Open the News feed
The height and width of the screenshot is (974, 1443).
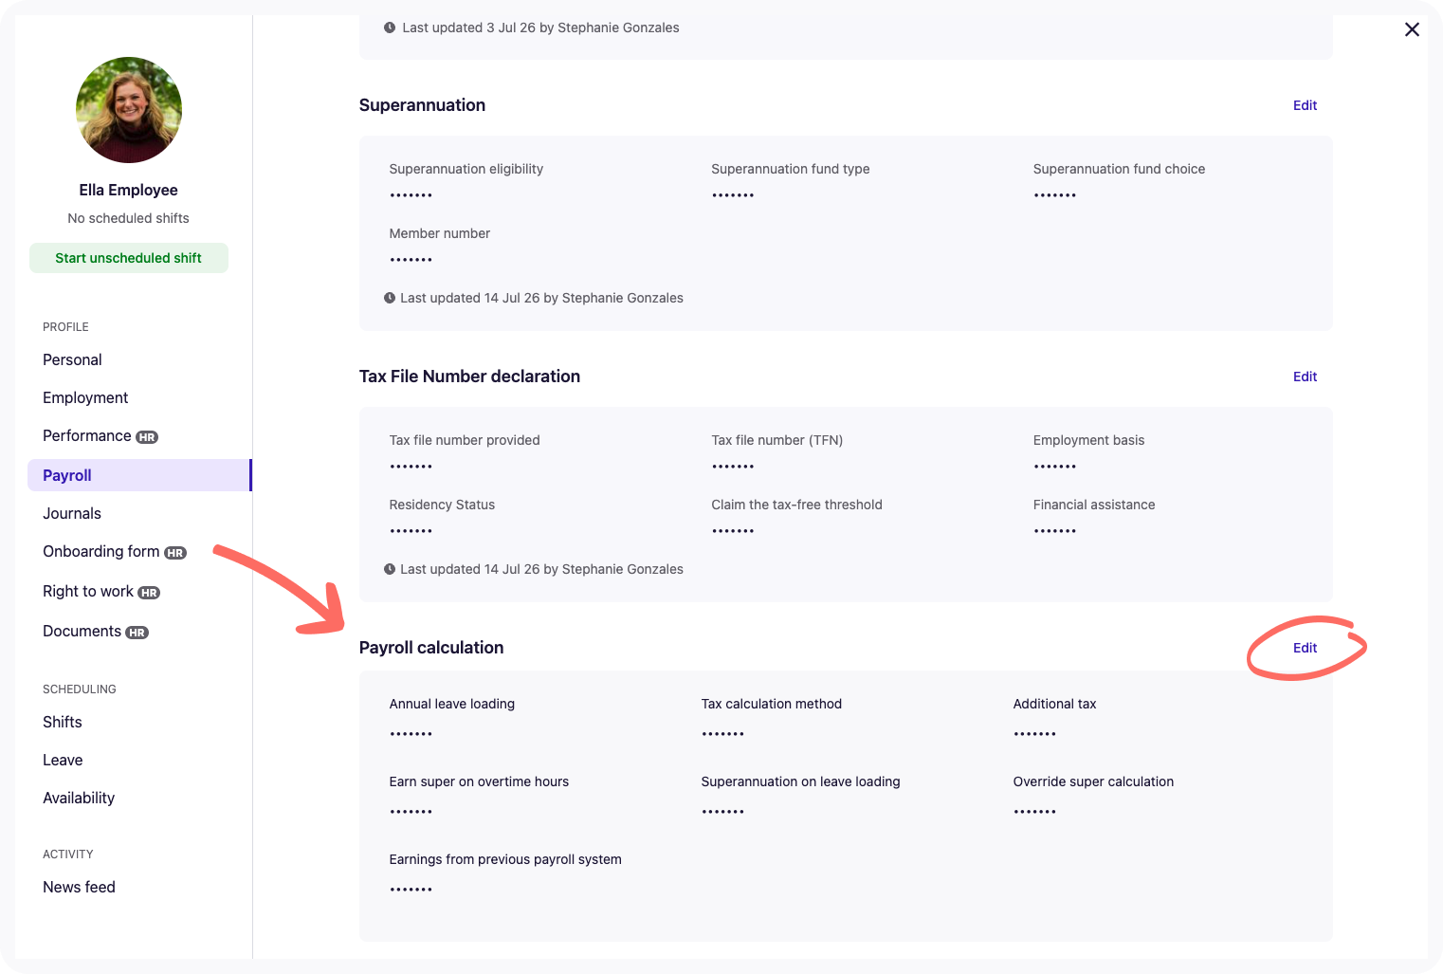(79, 887)
